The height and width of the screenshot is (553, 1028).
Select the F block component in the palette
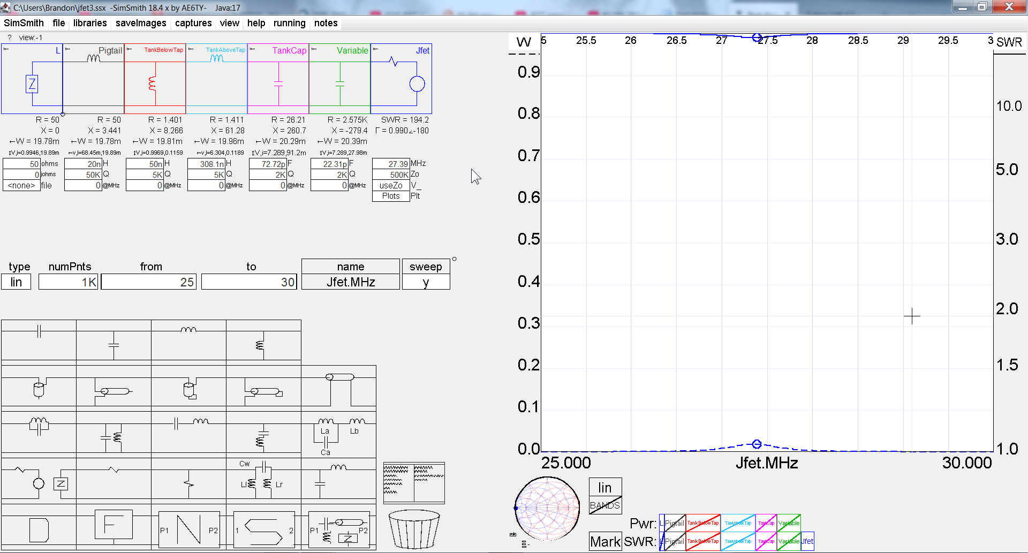tap(114, 525)
